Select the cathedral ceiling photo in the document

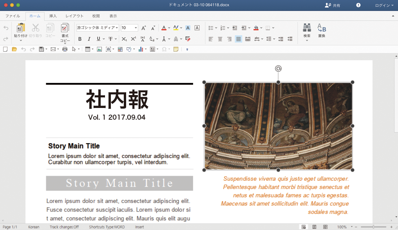278,125
